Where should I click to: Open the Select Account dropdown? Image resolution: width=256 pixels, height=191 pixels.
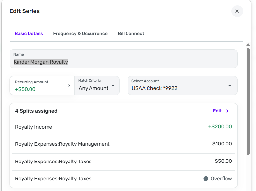click(x=182, y=86)
